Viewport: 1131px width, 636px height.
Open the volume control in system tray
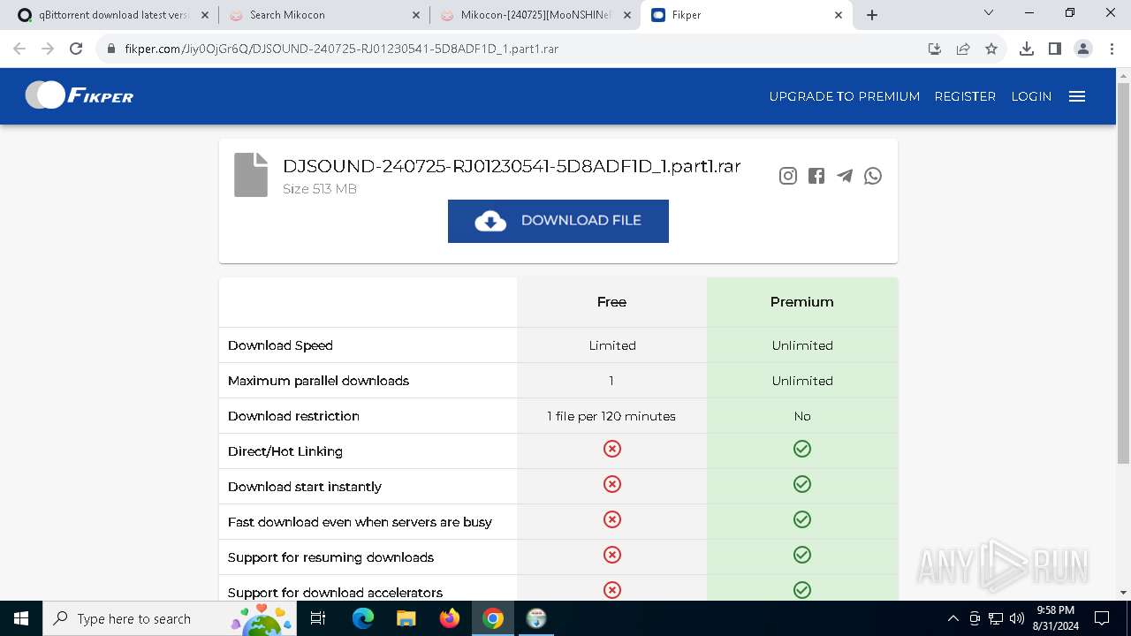click(x=1017, y=618)
